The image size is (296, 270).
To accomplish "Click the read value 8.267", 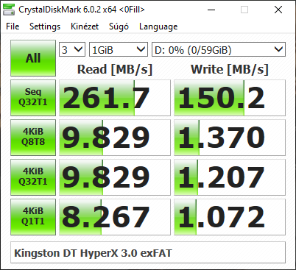I will point(115,217).
